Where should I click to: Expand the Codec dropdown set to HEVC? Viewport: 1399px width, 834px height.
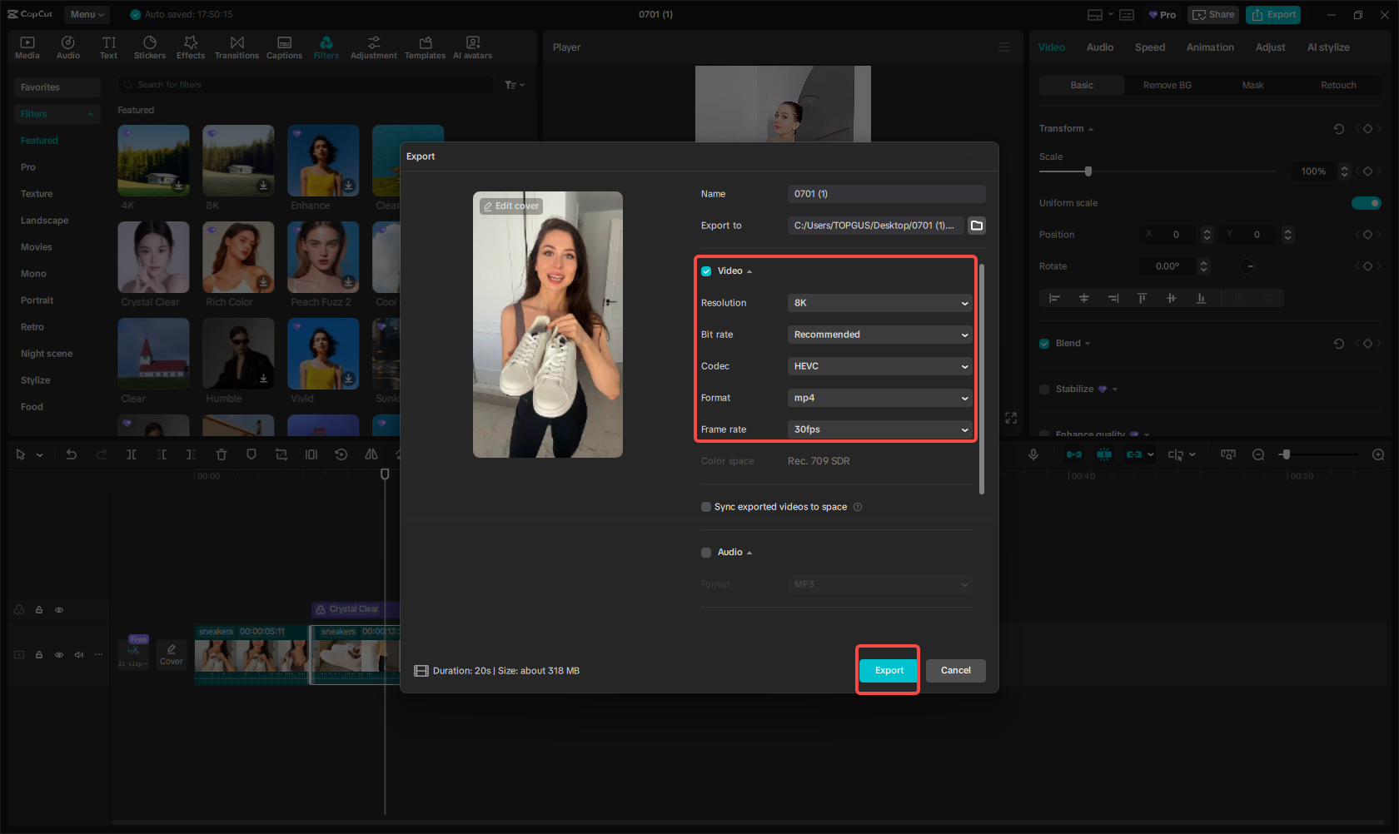pos(879,366)
